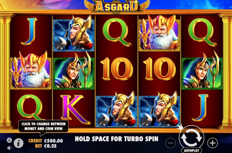Spin the reels with the circular arrows button

coord(191,138)
